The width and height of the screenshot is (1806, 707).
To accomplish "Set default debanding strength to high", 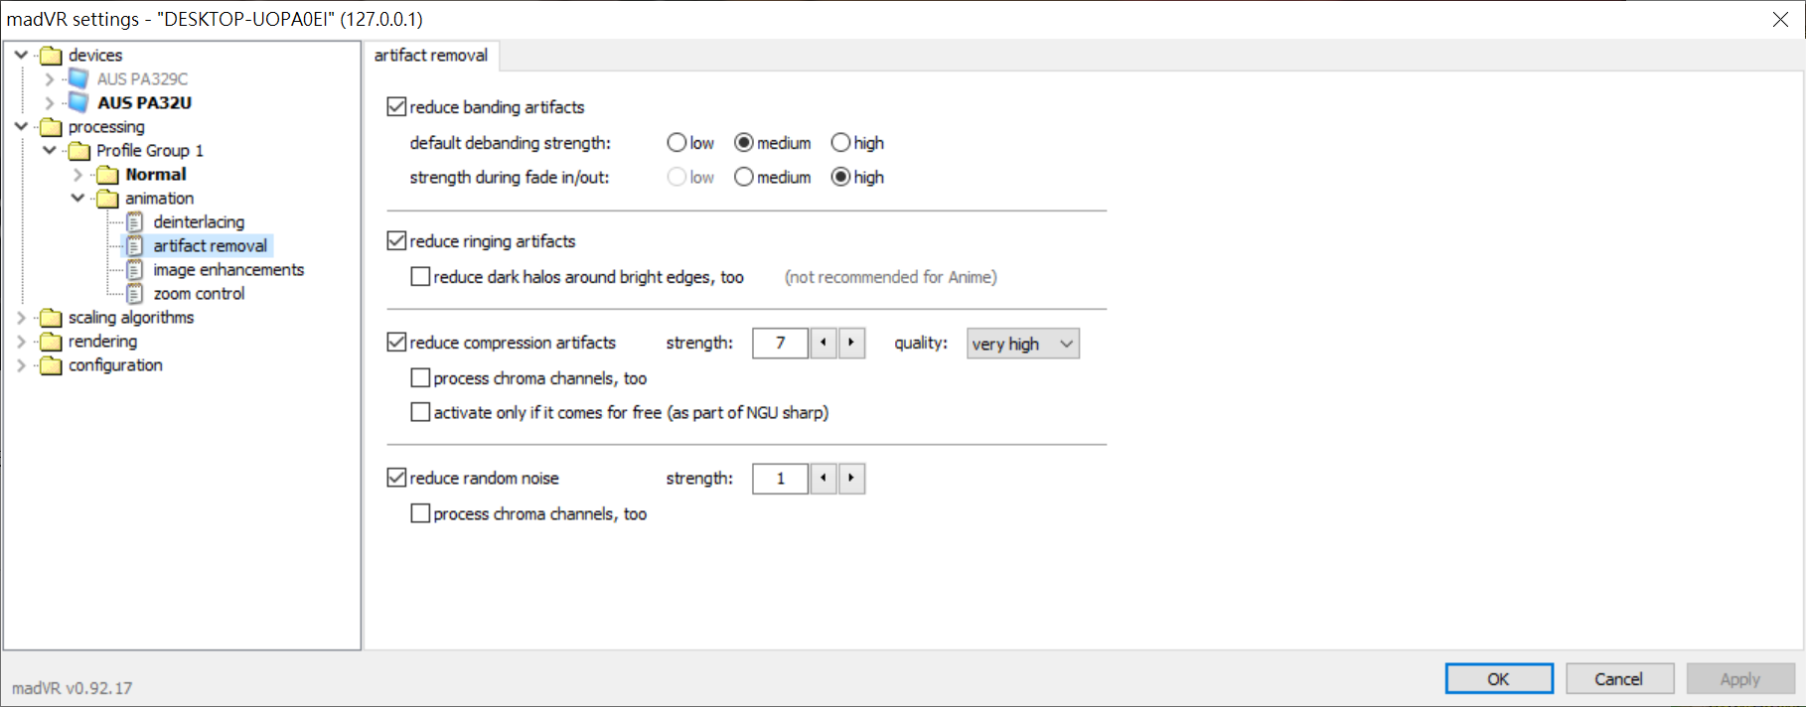I will [840, 142].
